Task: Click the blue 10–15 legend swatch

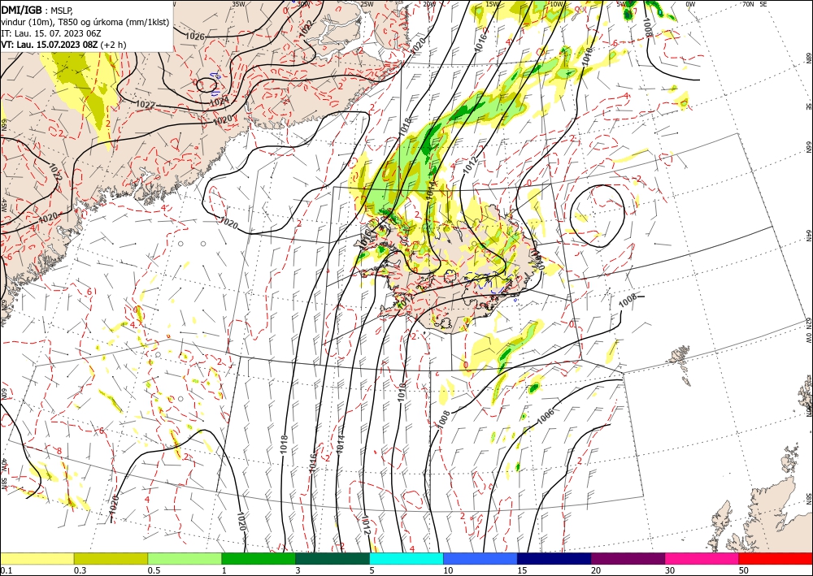Action: 480,558
